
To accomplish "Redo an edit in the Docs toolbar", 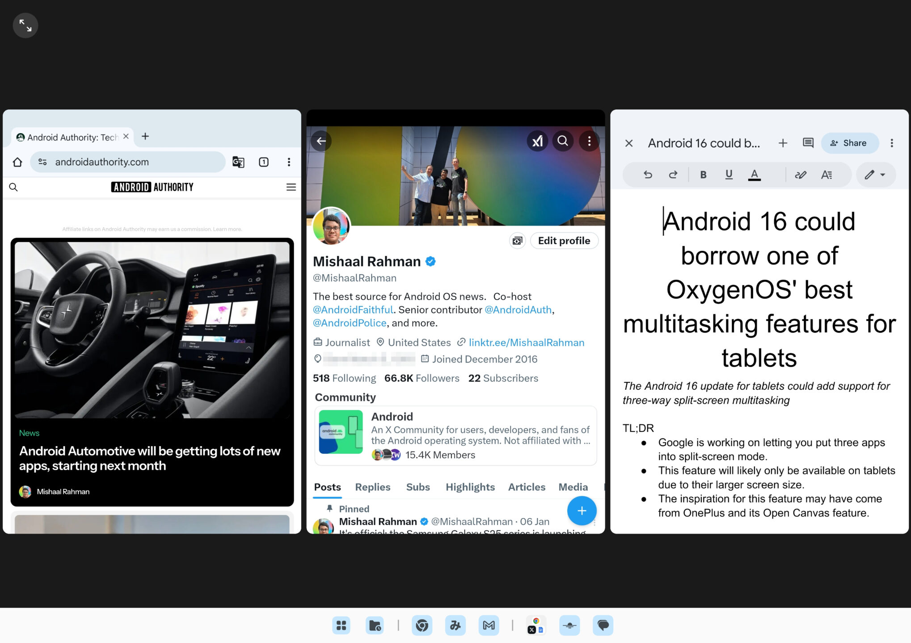I will click(673, 175).
